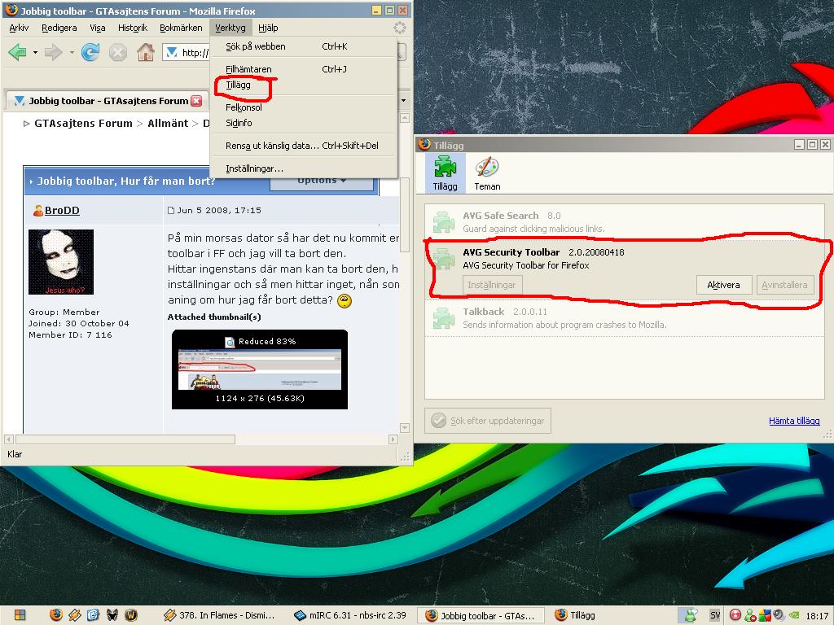
Task: Click Aktivera for AVG Security Toolbar
Action: [723, 285]
